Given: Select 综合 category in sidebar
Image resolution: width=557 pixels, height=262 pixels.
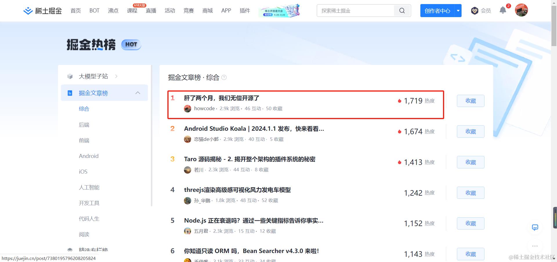Looking at the screenshot, I should (84, 109).
